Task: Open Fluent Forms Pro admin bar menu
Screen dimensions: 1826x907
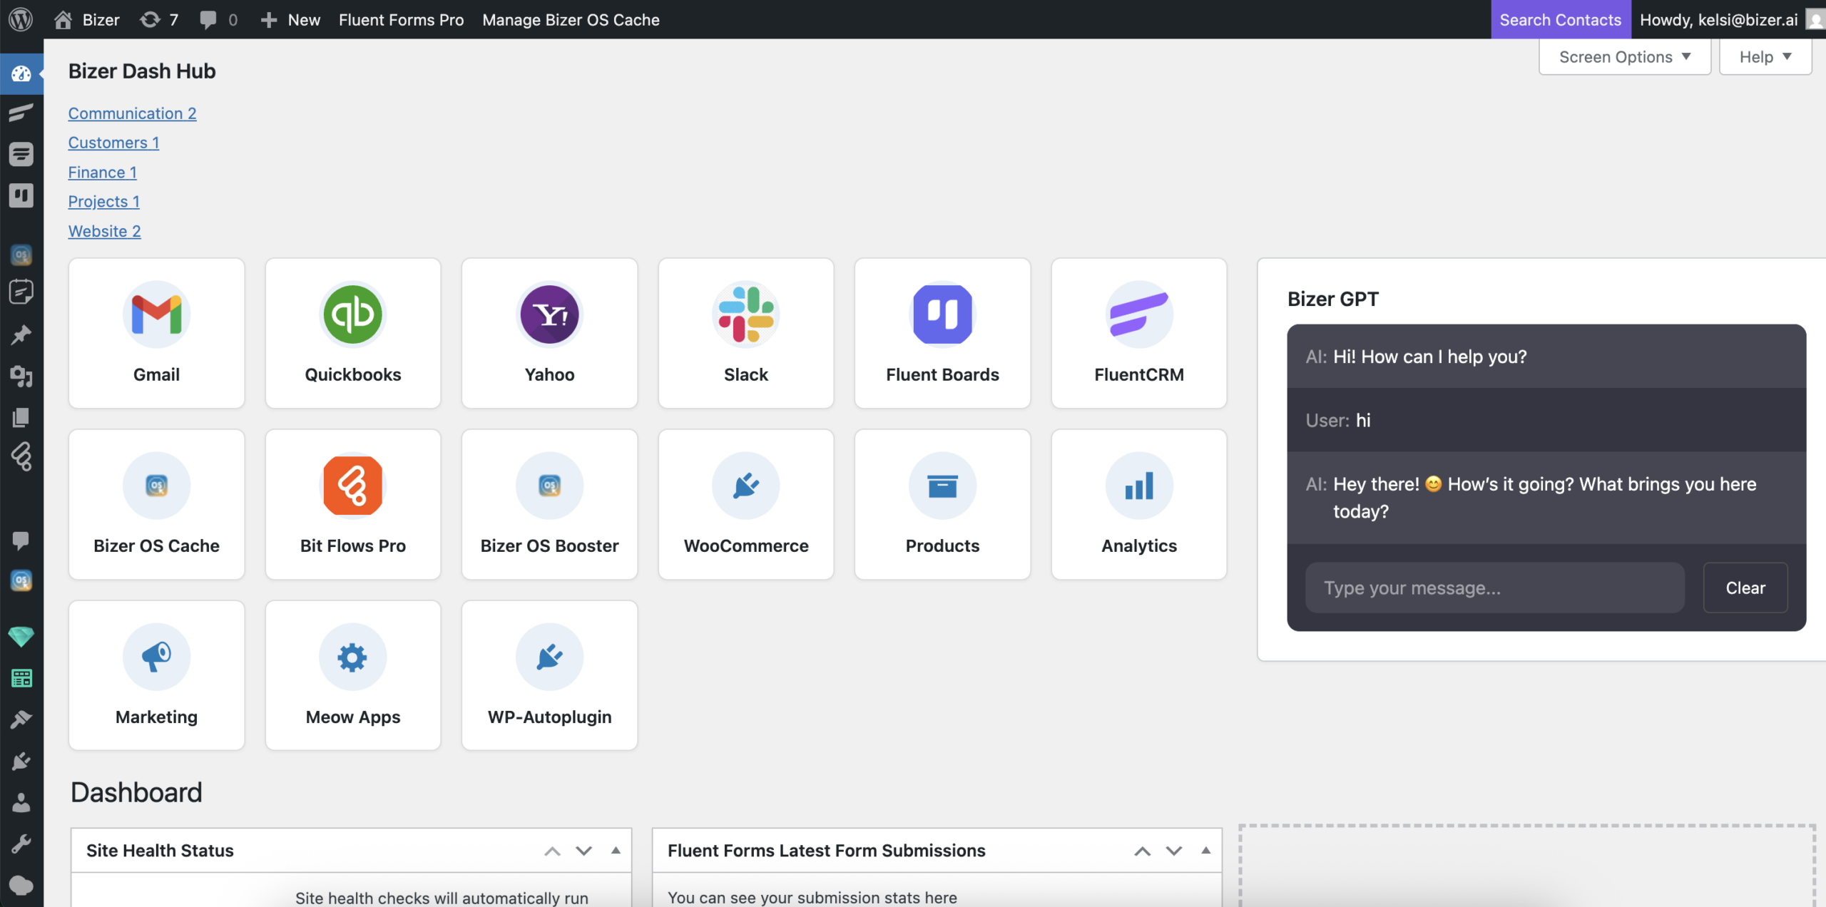Action: tap(401, 19)
